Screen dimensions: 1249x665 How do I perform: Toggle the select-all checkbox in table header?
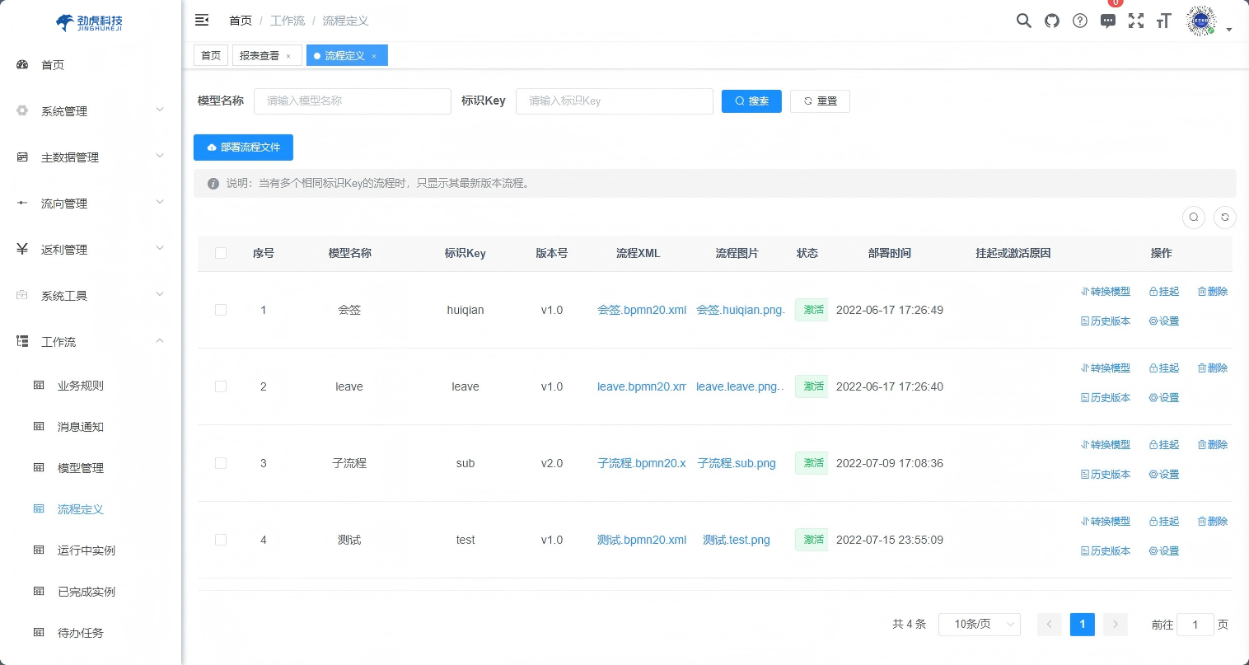click(x=221, y=253)
